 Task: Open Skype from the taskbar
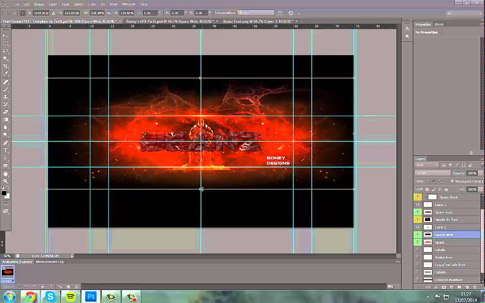point(50,297)
